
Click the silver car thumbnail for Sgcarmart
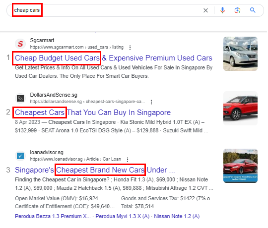[x=240, y=54]
